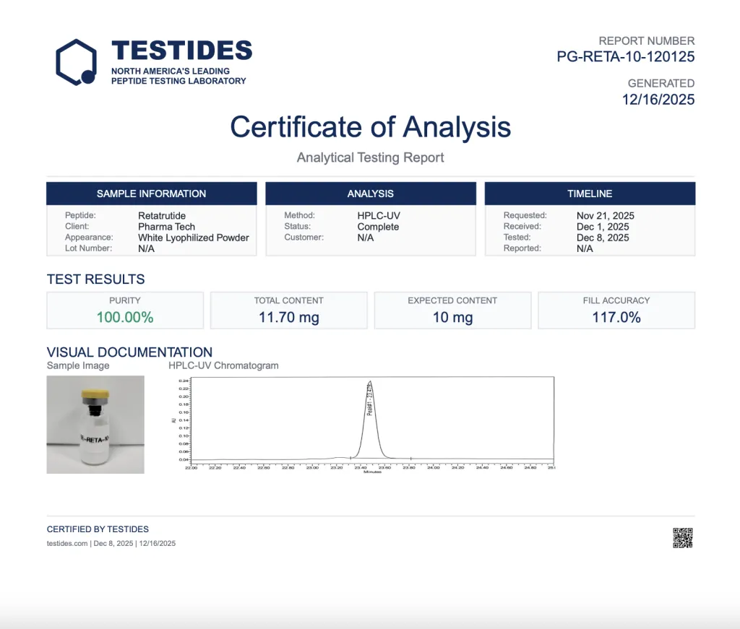Image resolution: width=740 pixels, height=629 pixels.
Task: Scan the QR code in the footer
Action: (683, 537)
